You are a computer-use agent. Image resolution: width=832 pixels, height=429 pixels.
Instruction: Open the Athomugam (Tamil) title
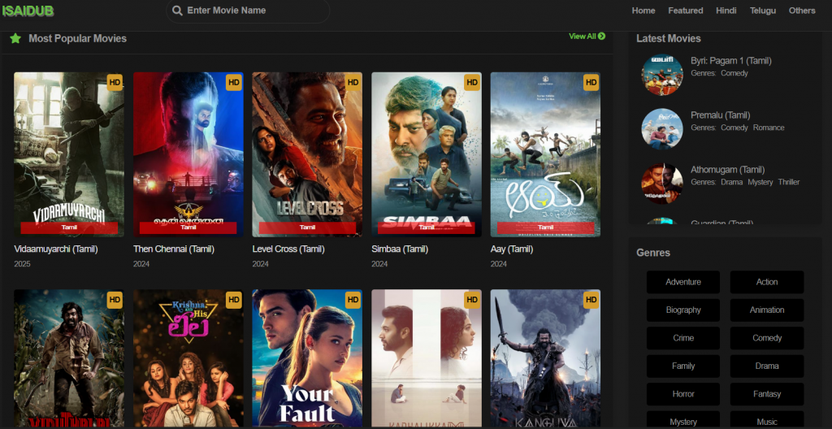(x=728, y=170)
